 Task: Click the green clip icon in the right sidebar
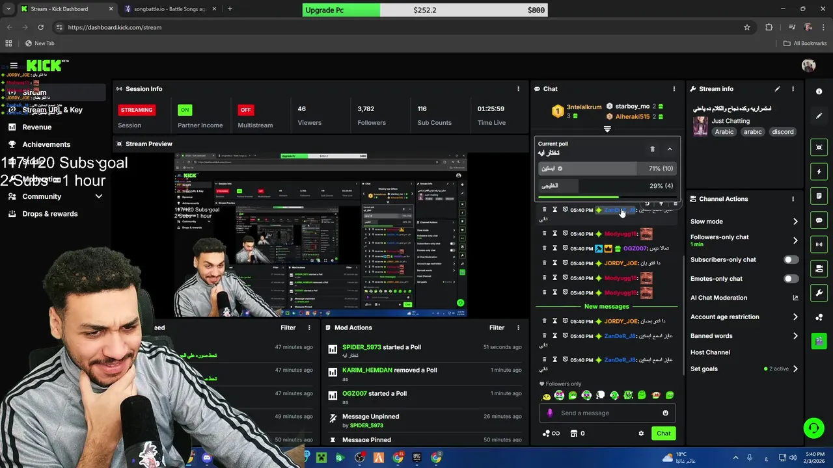click(819, 341)
